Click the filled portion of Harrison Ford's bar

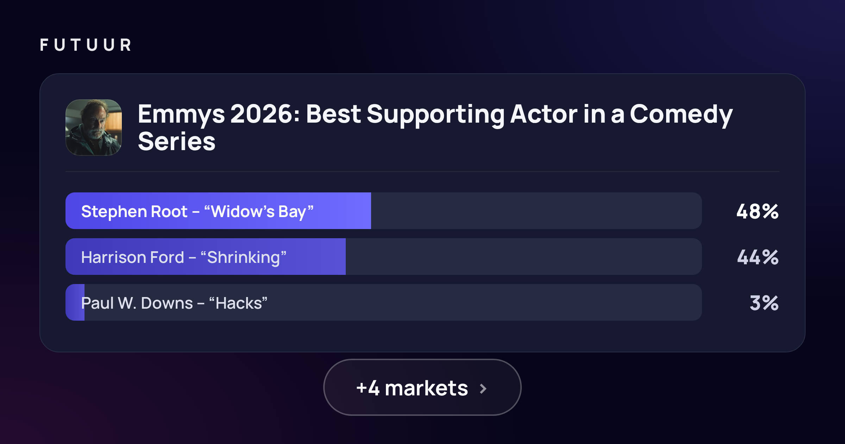[x=206, y=257]
